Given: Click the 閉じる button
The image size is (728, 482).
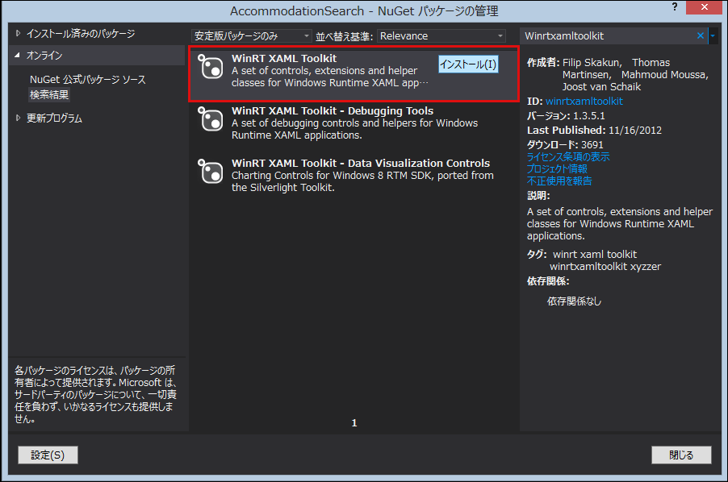Looking at the screenshot, I should (681, 455).
